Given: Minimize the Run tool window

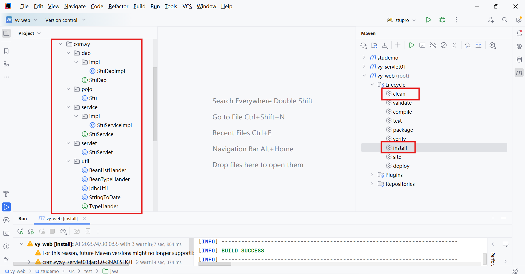Looking at the screenshot, I should 504,218.
